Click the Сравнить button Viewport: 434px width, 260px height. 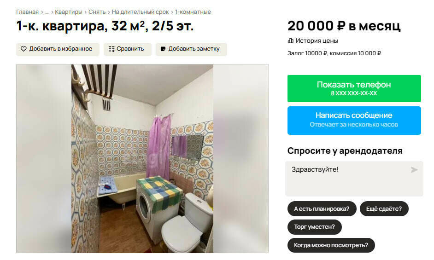[128, 49]
